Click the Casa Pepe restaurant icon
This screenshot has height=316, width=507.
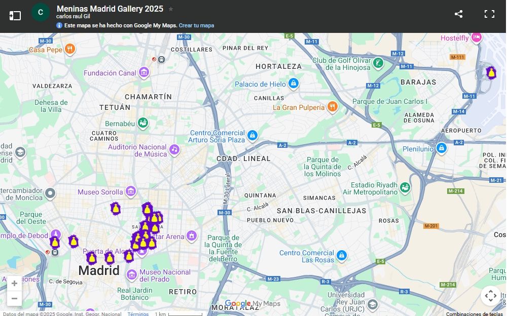coord(70,49)
